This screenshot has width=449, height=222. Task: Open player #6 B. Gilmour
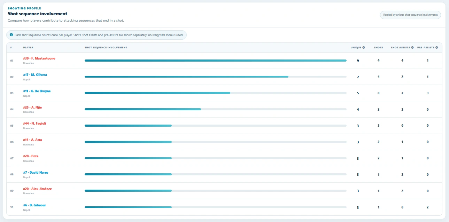[x=34, y=205]
